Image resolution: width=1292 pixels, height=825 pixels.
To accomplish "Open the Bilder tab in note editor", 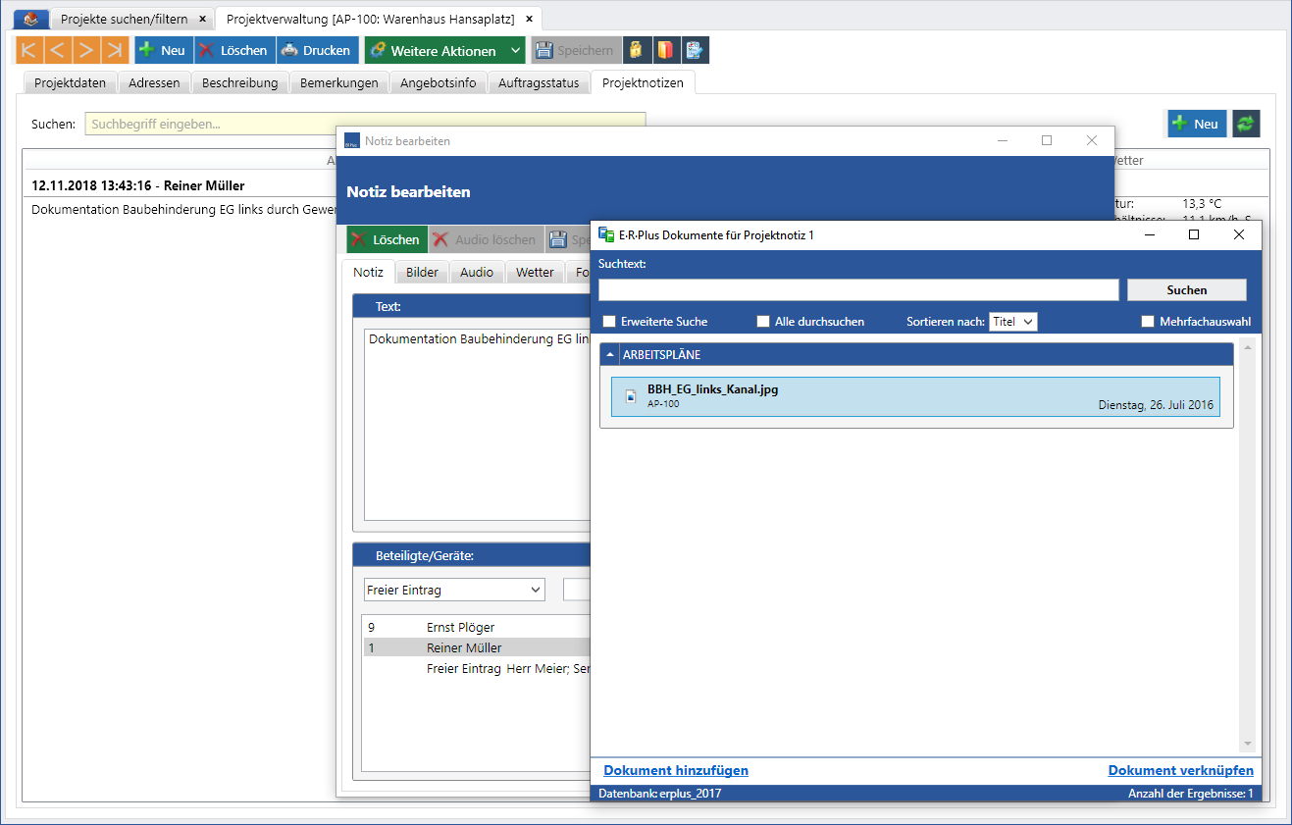I will pos(422,273).
